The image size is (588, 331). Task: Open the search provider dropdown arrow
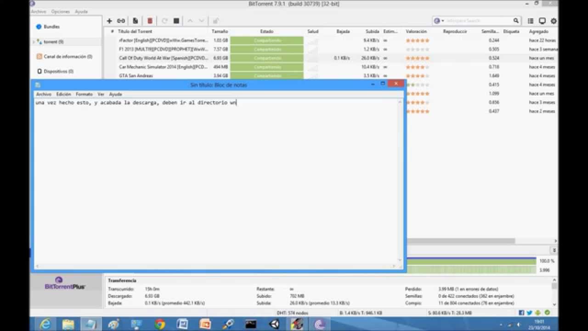443,21
